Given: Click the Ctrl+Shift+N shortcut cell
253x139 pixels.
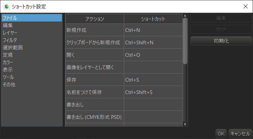Looking at the screenshot, I should point(153,42).
